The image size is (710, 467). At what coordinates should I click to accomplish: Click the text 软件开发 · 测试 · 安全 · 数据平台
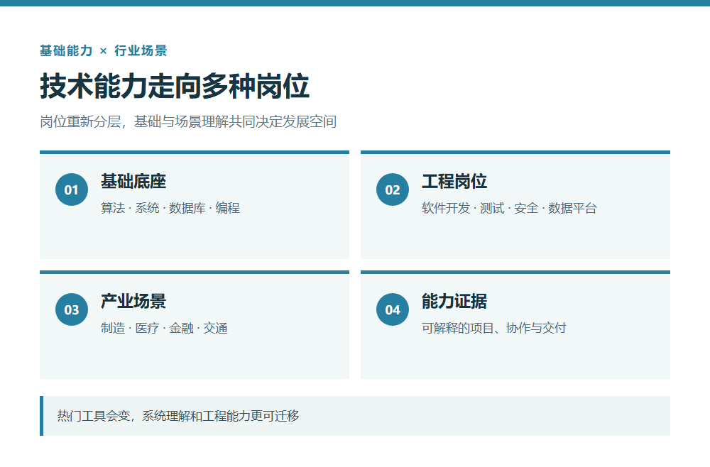(509, 208)
